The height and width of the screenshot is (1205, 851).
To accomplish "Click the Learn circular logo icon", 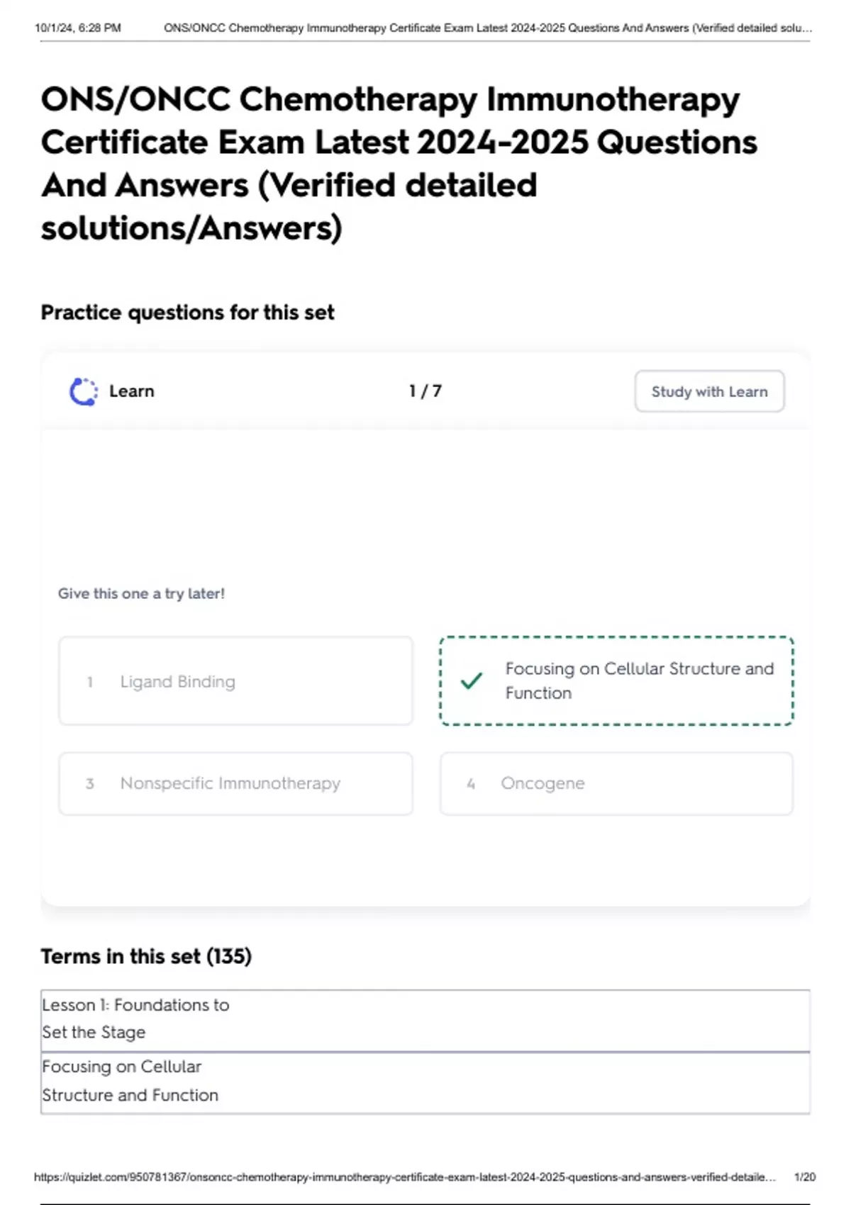I will point(84,391).
